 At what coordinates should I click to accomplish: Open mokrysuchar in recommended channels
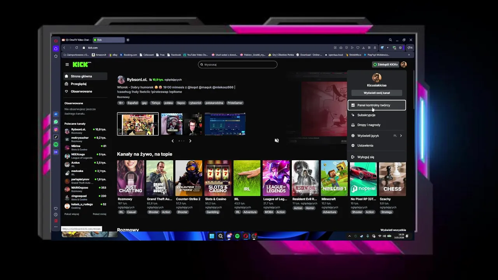tap(85, 139)
